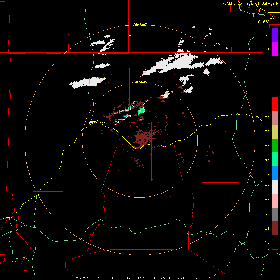This screenshot has height=280, width=280.
Task: Click the dark green HR legend swatch
Action: pyautogui.click(x=275, y=146)
